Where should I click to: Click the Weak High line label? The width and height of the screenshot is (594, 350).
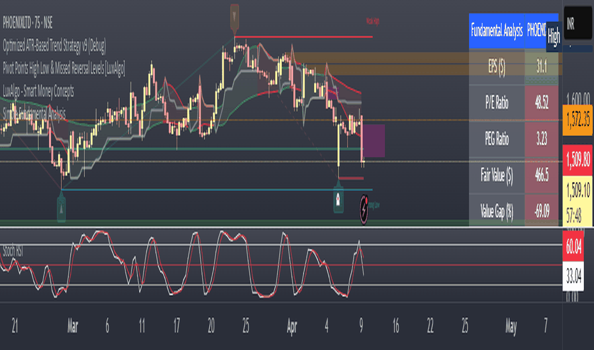pos(373,21)
